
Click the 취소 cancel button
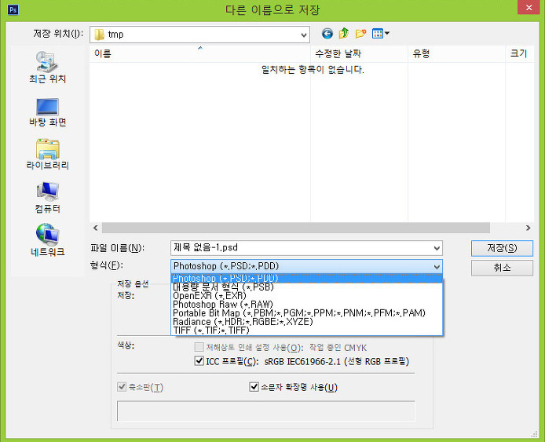502,268
